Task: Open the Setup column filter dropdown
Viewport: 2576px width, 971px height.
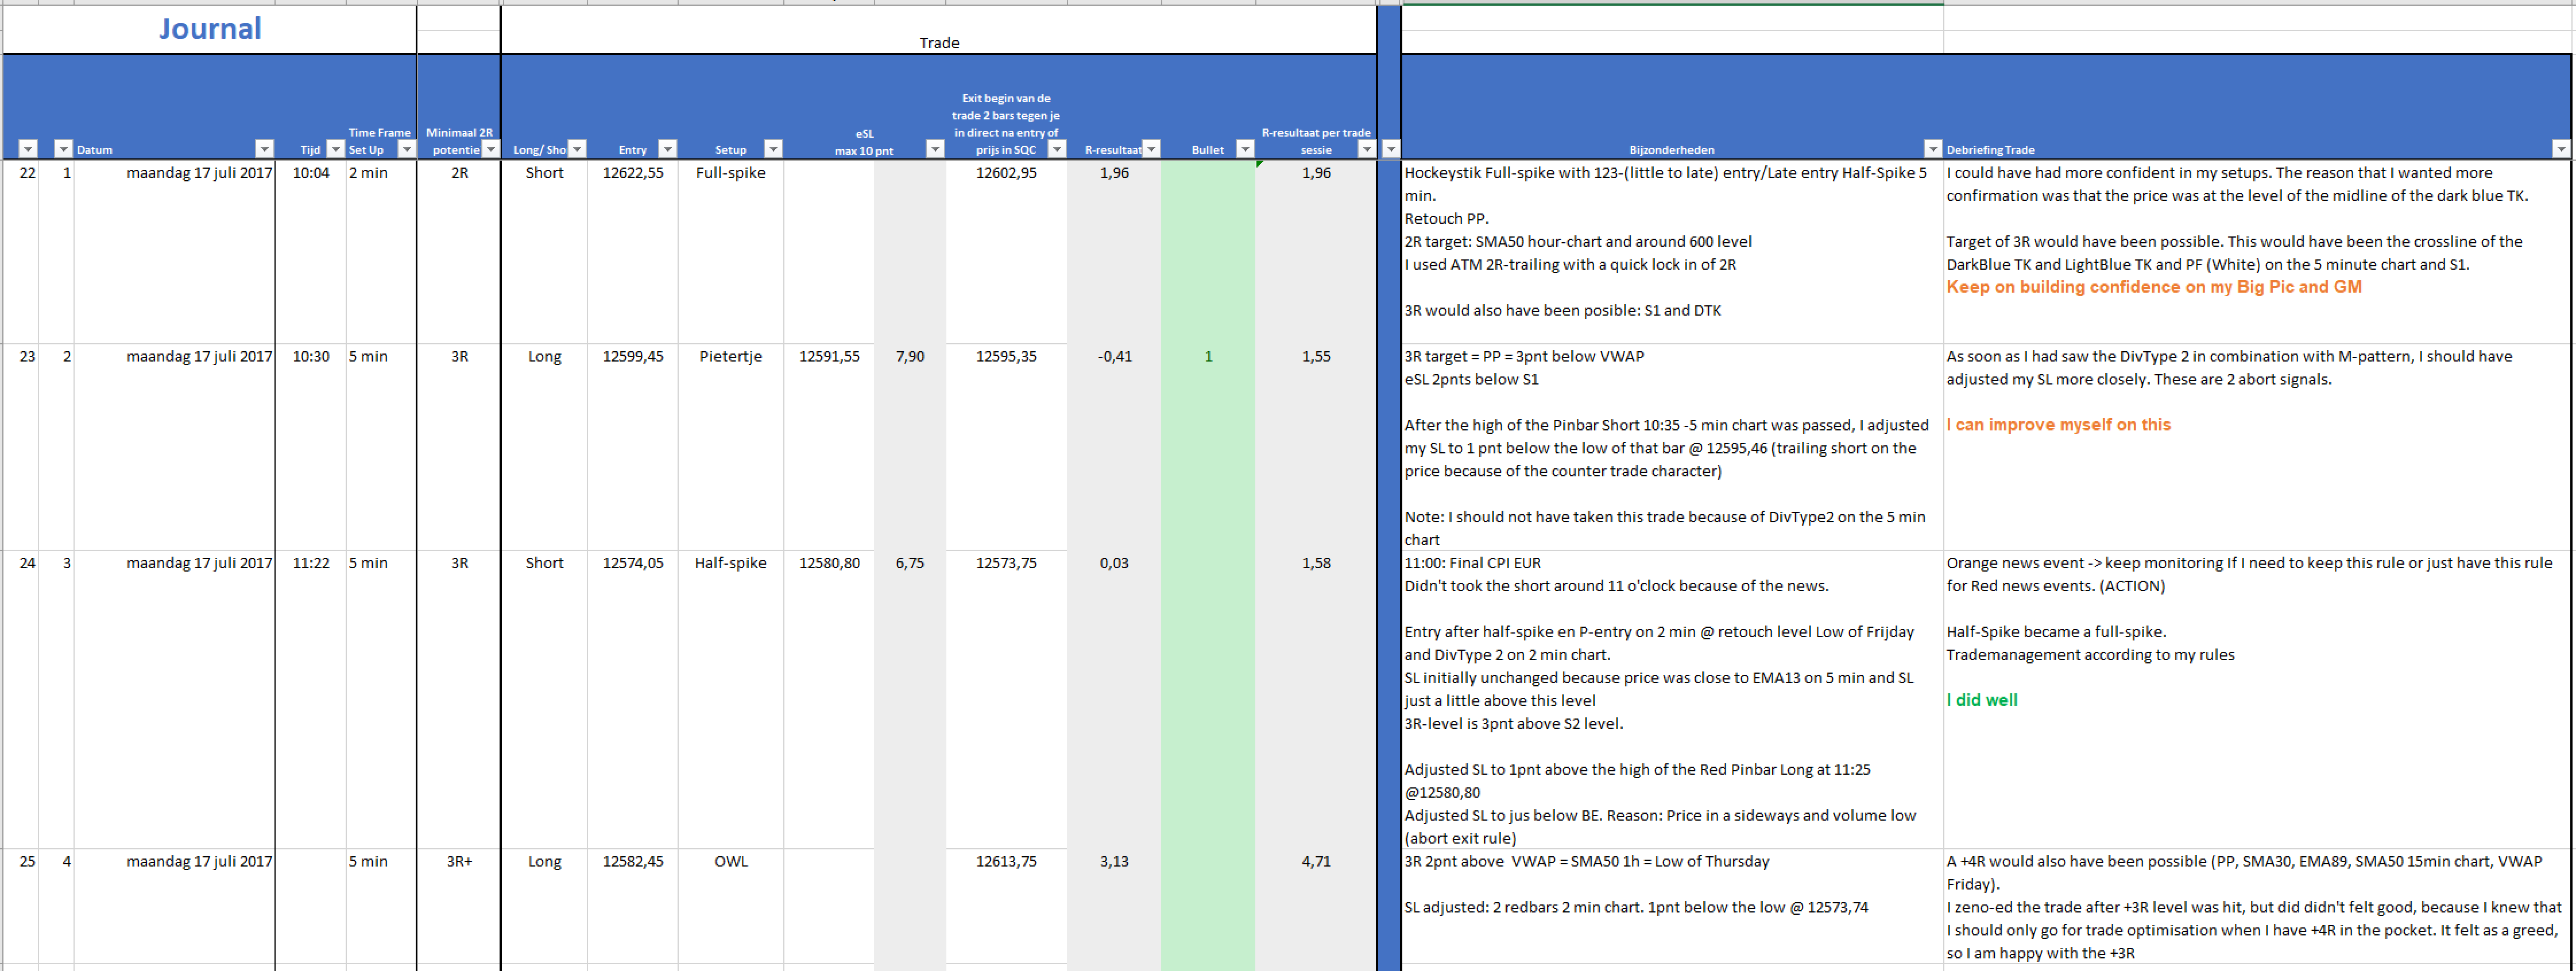Action: click(773, 149)
